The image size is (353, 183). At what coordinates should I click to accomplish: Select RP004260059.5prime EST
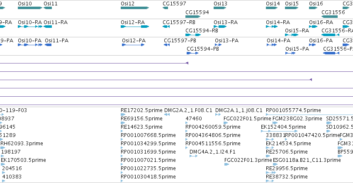click(x=187, y=131)
